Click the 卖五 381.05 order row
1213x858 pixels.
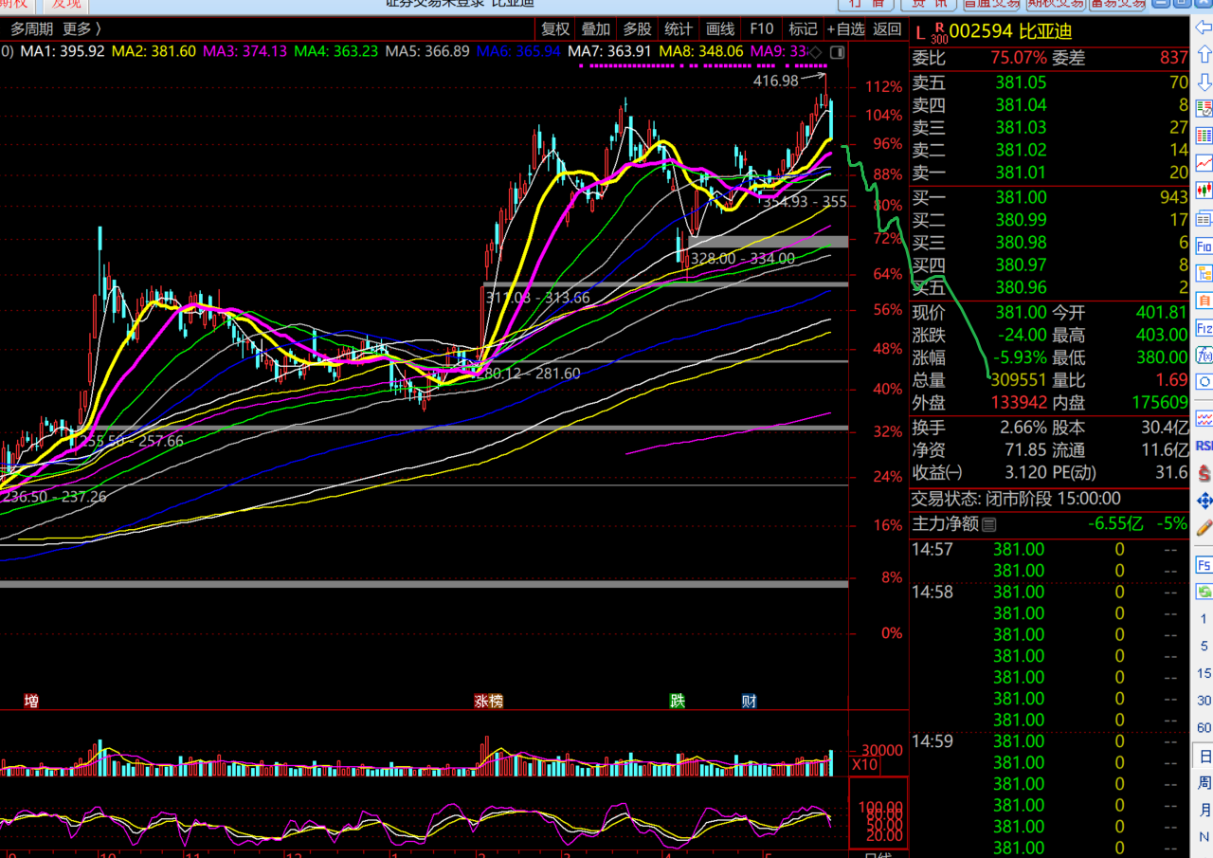(x=1049, y=82)
